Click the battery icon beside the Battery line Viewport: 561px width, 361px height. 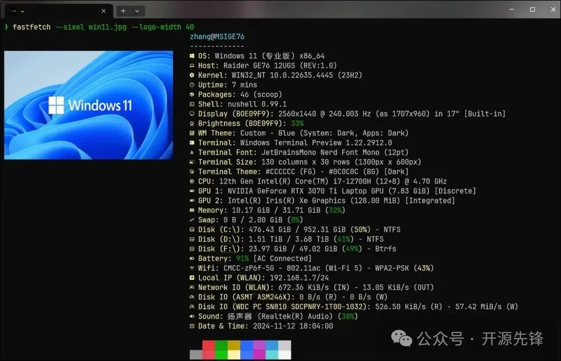coord(193,258)
